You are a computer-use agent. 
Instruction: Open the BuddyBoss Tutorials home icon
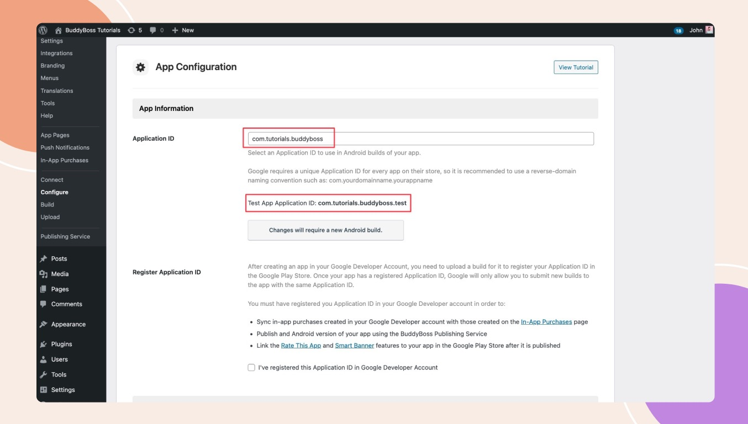coord(58,30)
